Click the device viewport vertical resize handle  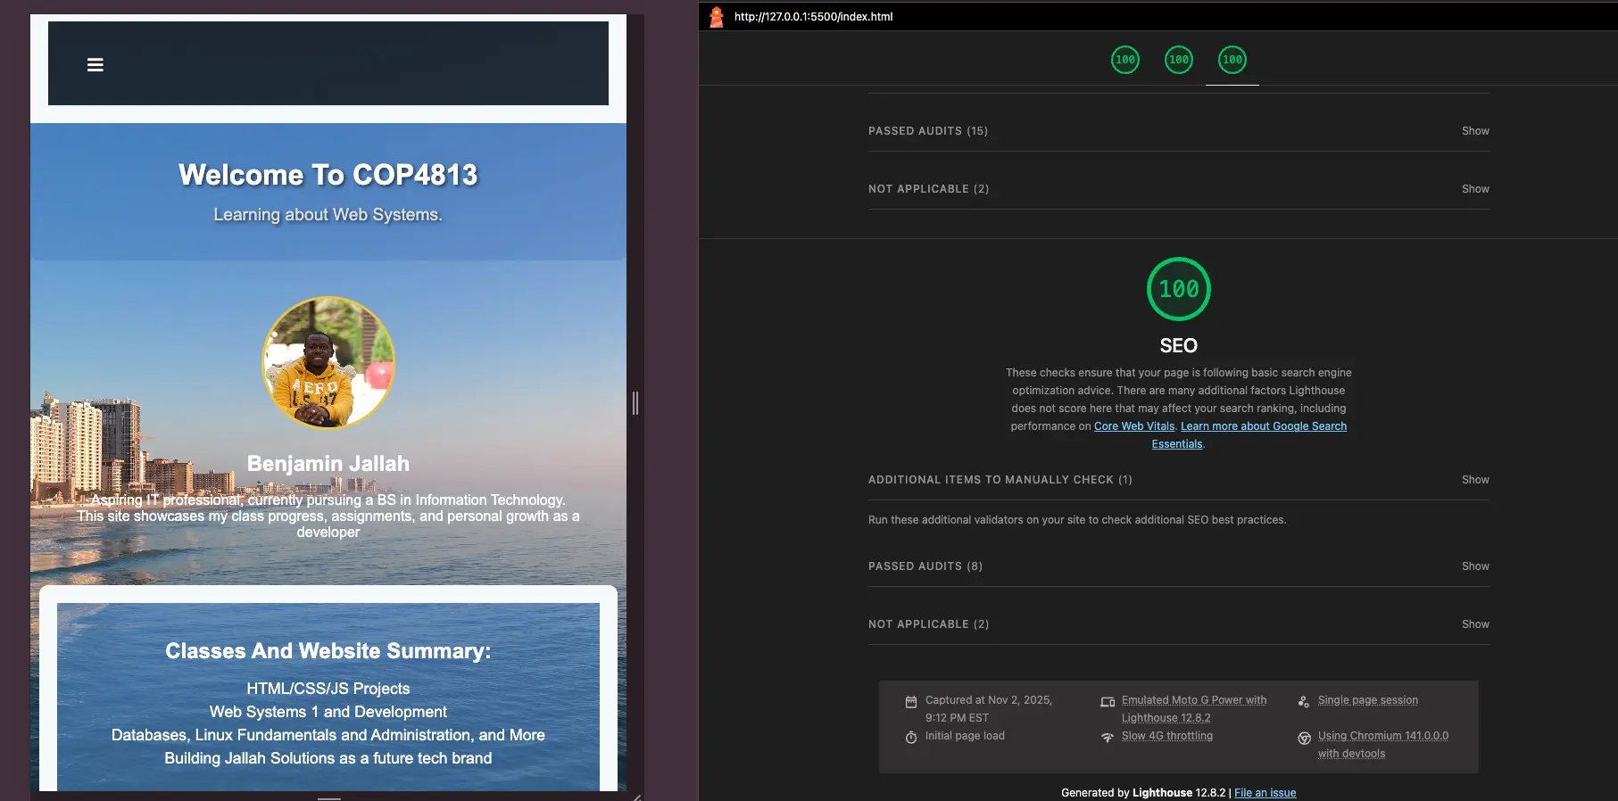(635, 403)
